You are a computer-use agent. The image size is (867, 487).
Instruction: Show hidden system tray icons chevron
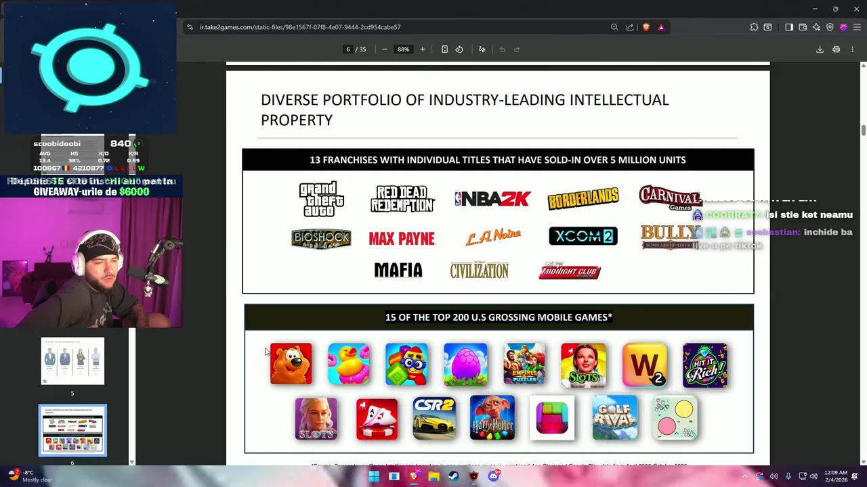(744, 476)
